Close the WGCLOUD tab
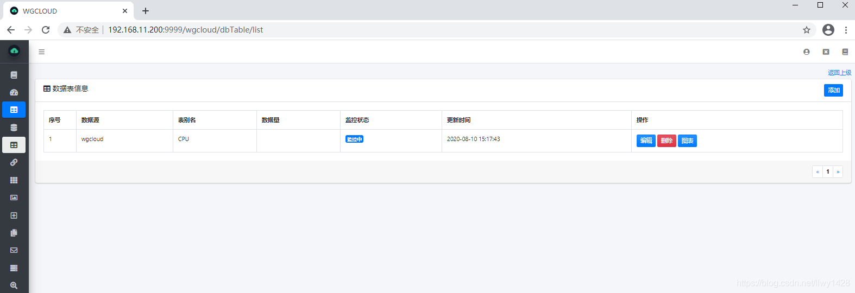 pyautogui.click(x=125, y=11)
